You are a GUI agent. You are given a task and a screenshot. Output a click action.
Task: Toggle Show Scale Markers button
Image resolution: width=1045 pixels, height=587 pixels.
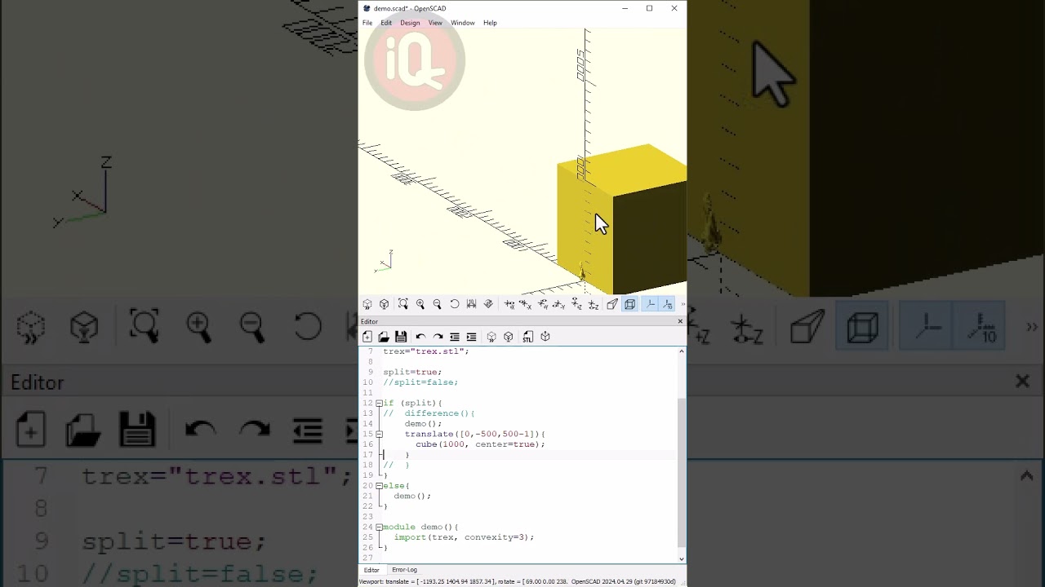667,304
